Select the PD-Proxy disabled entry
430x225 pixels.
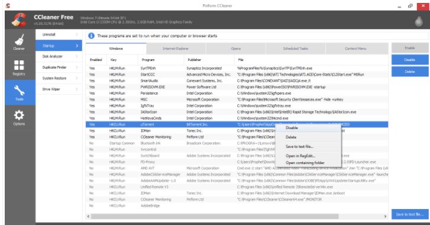(237, 162)
